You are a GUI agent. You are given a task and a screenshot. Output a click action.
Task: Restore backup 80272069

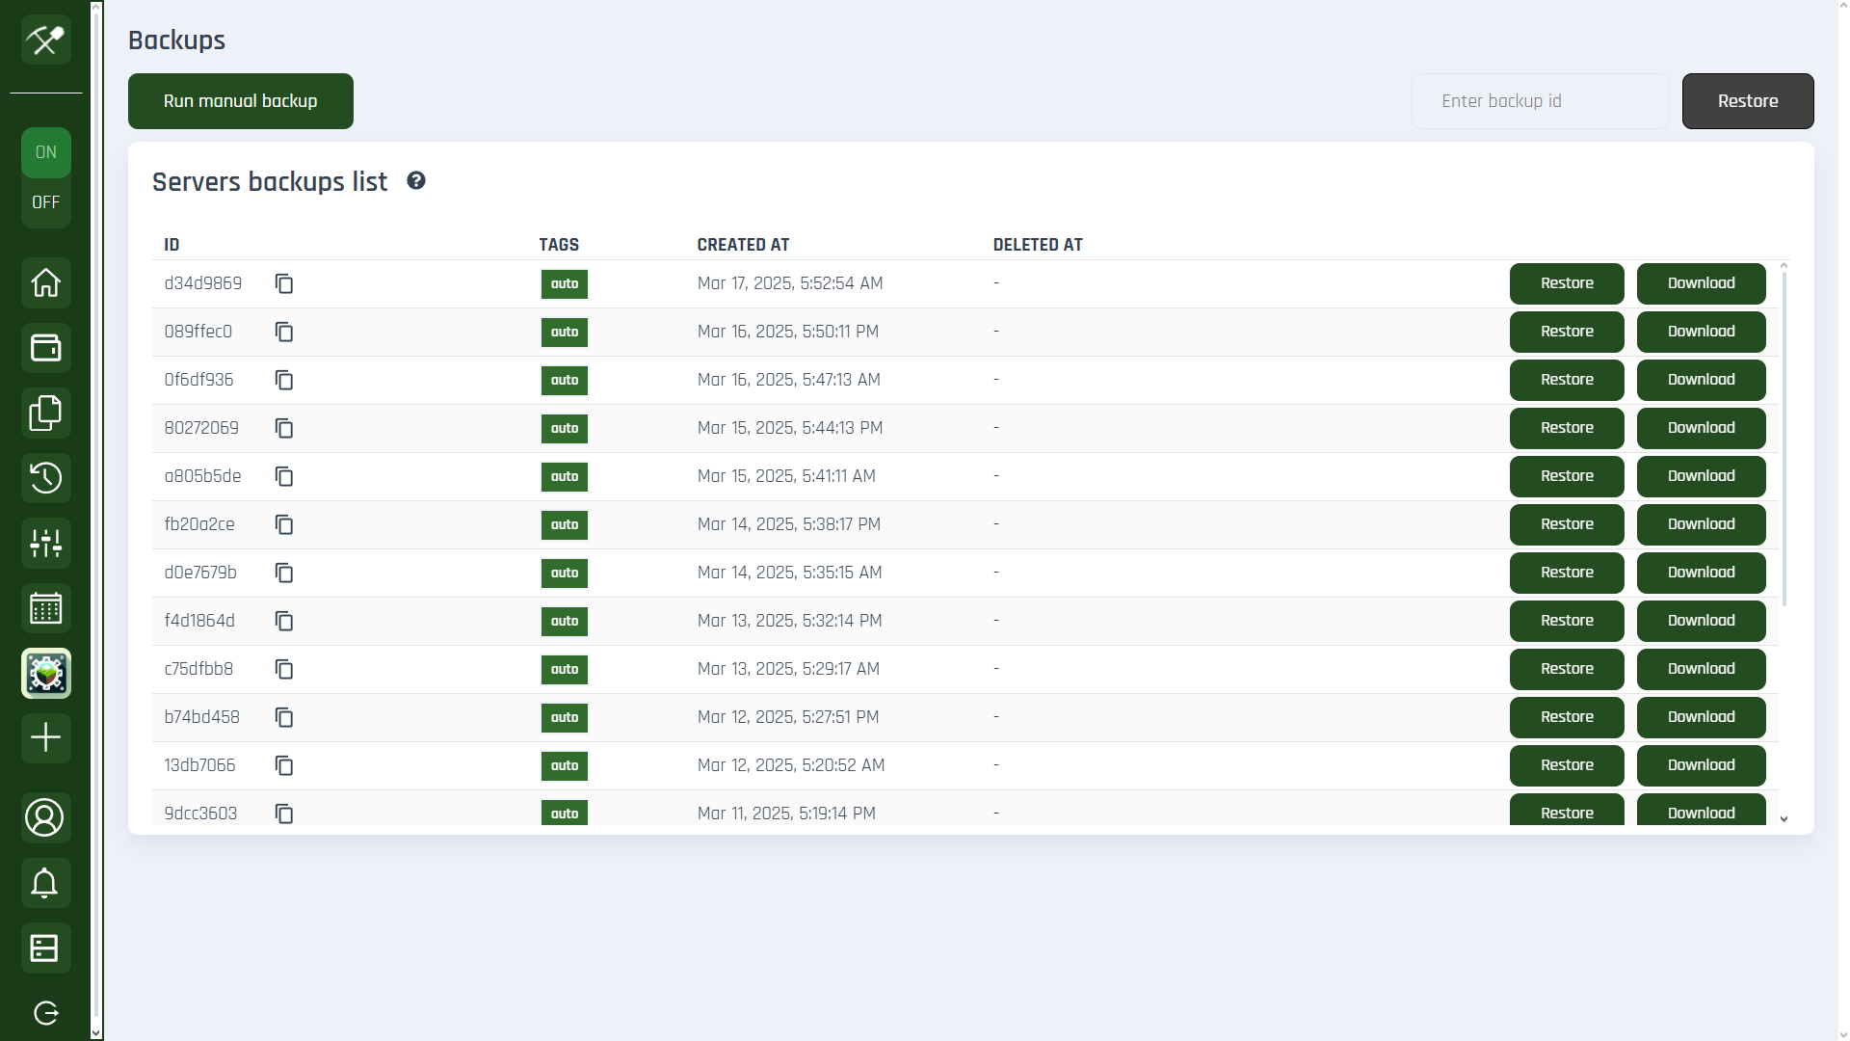[x=1566, y=428]
